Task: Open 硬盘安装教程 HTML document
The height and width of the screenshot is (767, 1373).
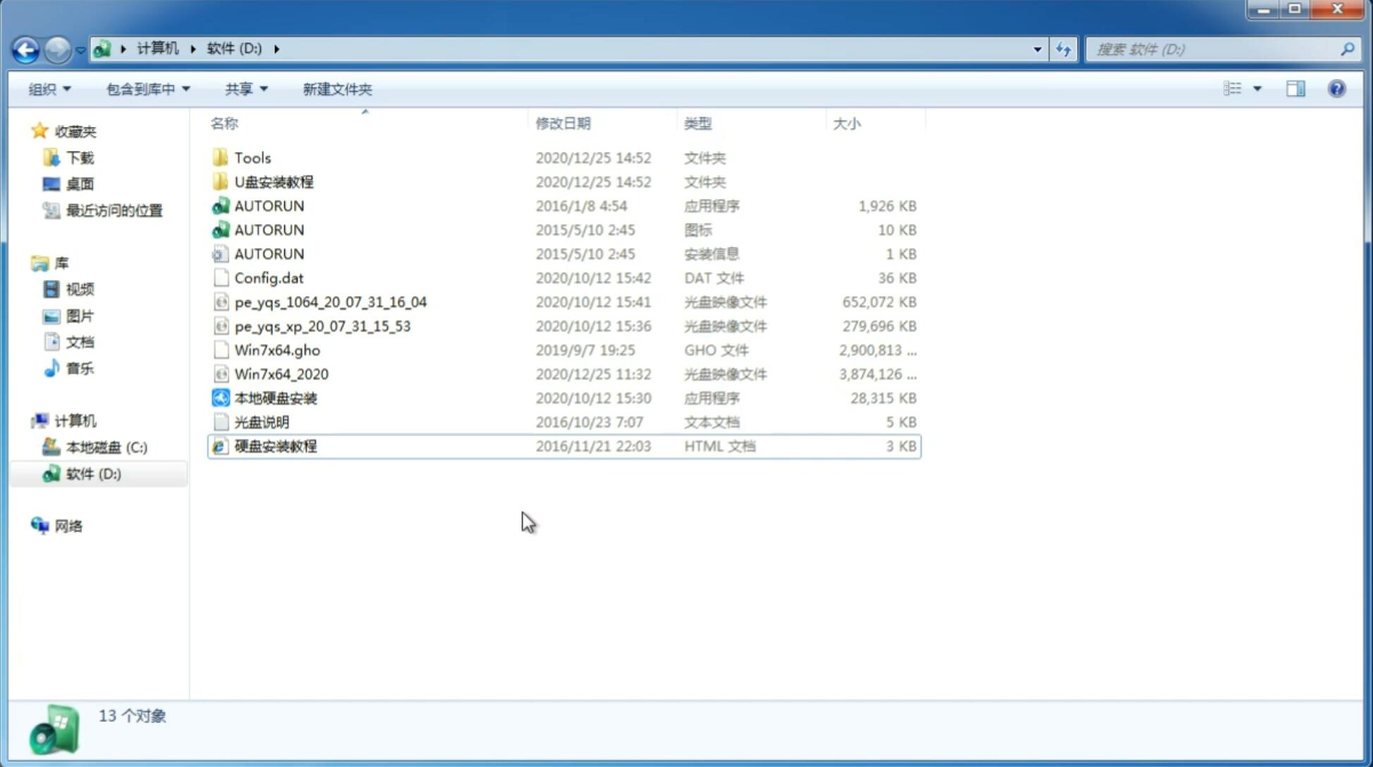Action: pos(275,446)
